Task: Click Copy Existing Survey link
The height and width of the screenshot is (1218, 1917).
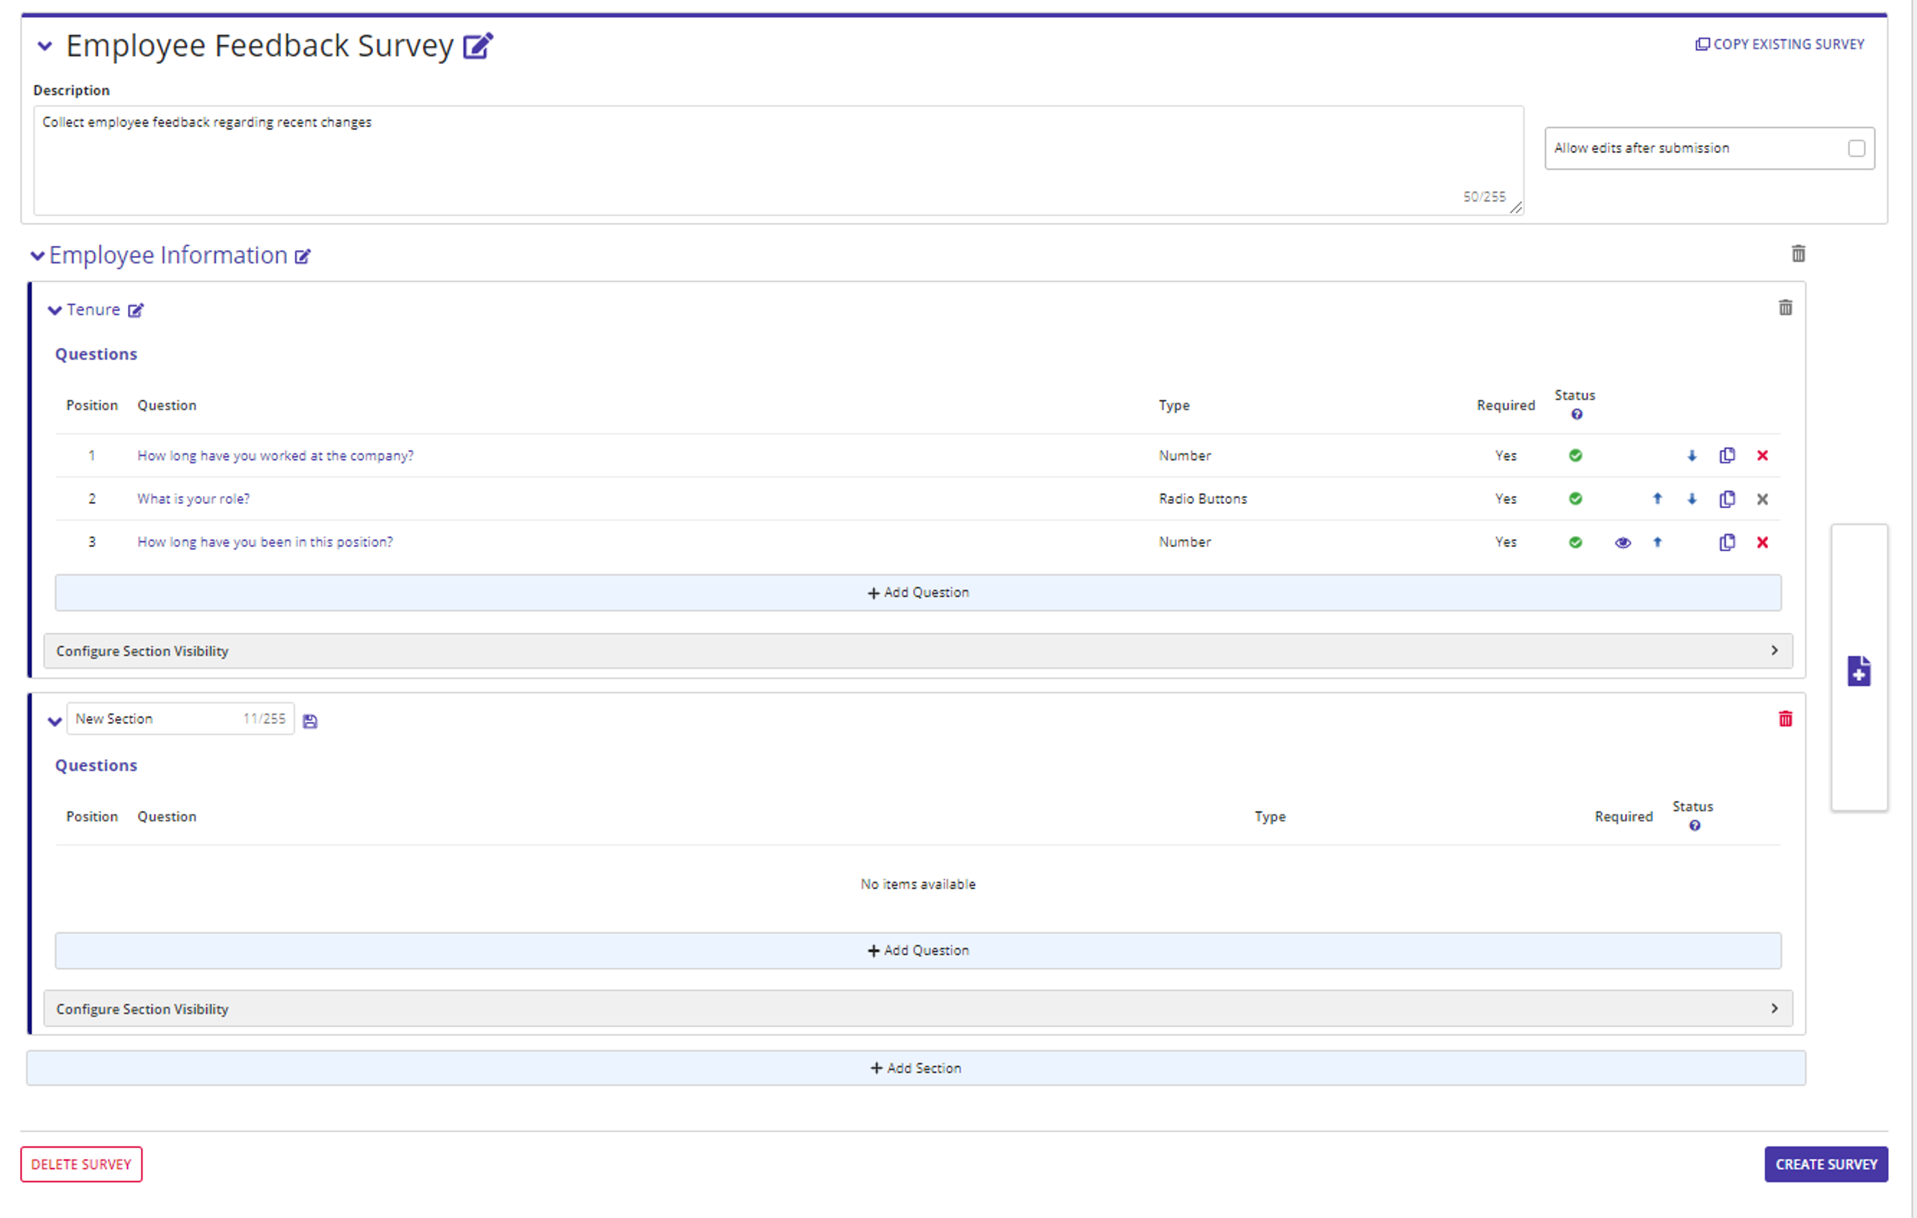Action: (x=1780, y=44)
